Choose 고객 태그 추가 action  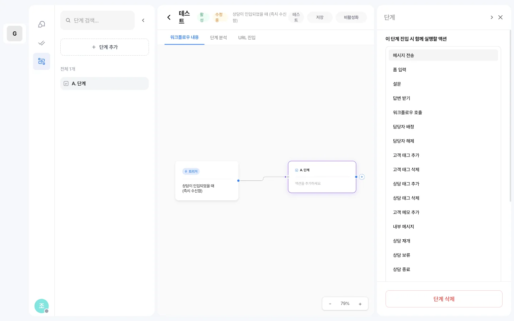click(443, 155)
